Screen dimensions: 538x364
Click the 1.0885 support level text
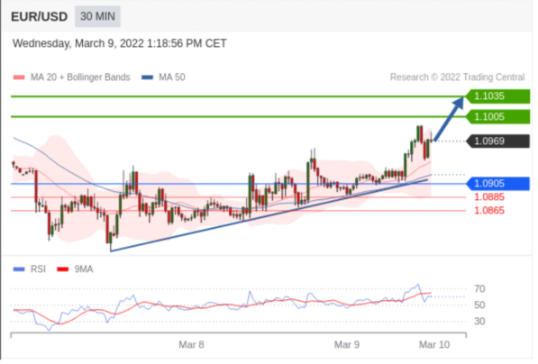[489, 197]
